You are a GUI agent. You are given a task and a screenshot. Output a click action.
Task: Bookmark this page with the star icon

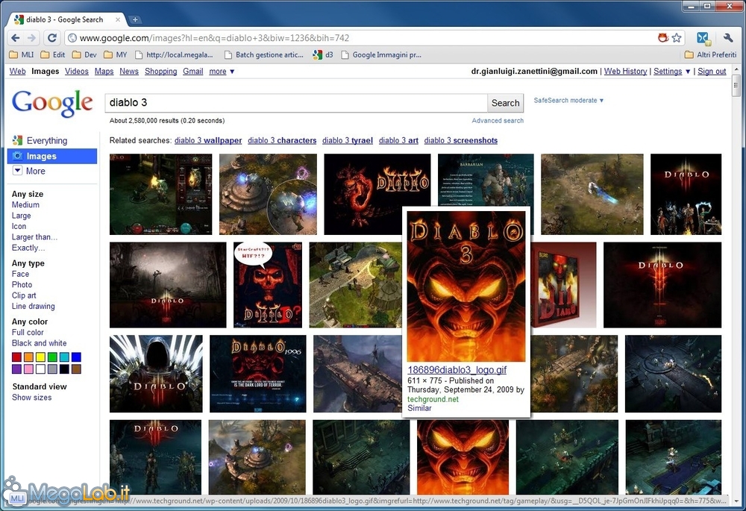point(677,38)
